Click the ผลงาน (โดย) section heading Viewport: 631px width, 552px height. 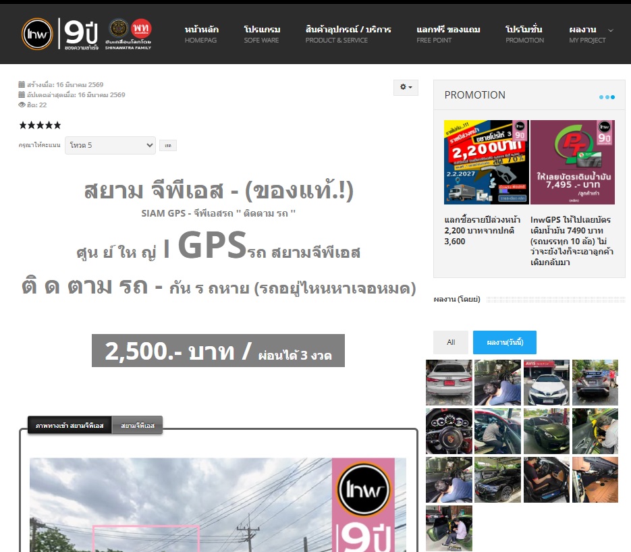tap(457, 300)
